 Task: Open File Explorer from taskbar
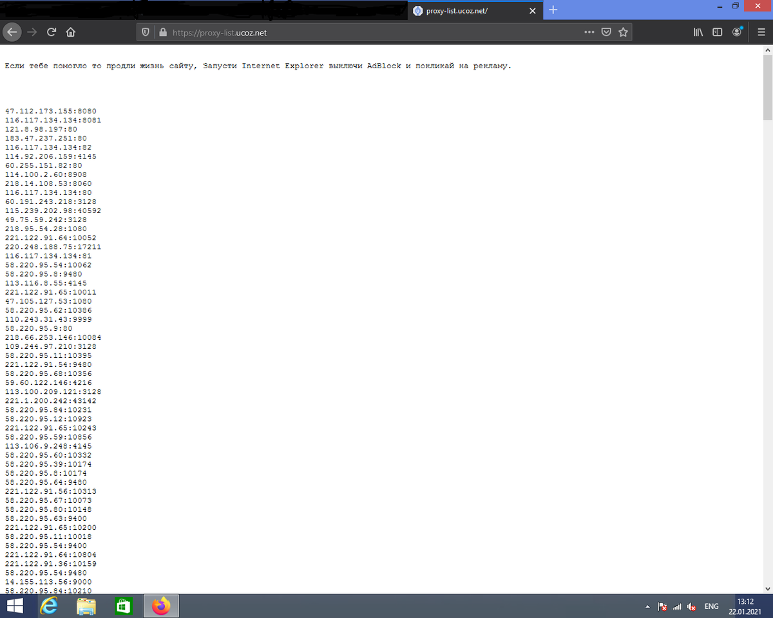coord(86,606)
